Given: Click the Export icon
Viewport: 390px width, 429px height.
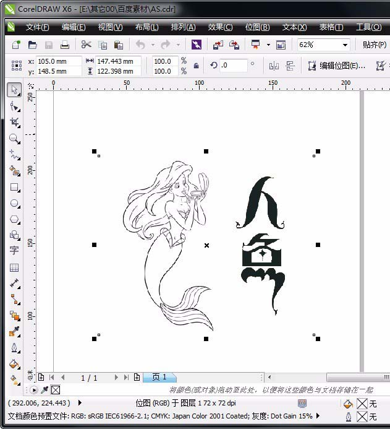Looking at the screenshot, I should (234, 45).
